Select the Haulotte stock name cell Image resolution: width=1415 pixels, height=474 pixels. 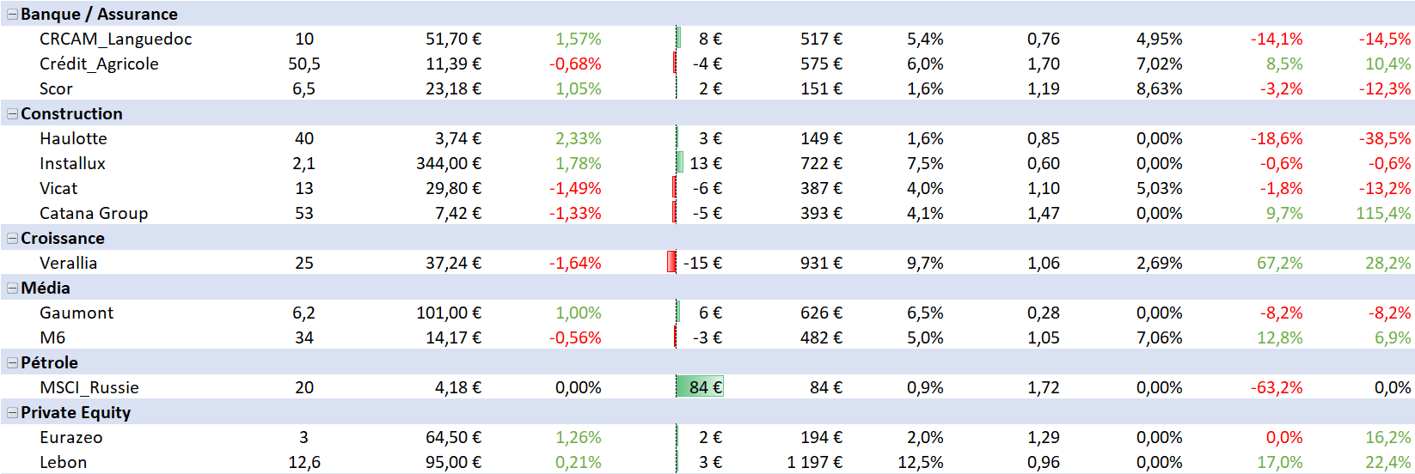[x=73, y=139]
